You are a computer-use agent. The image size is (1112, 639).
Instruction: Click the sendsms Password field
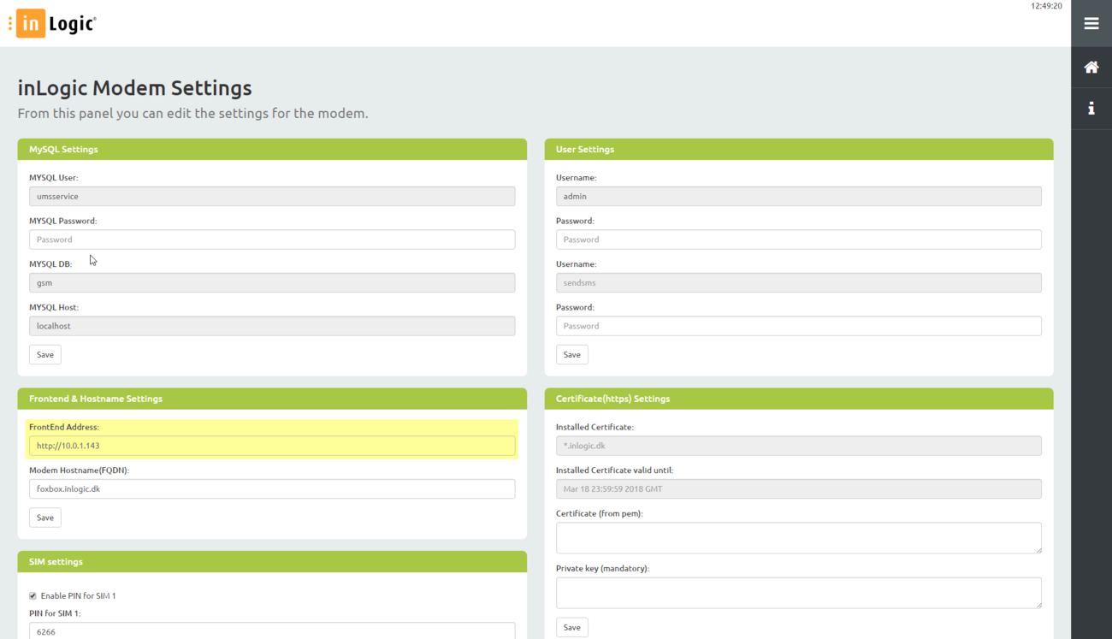point(798,326)
